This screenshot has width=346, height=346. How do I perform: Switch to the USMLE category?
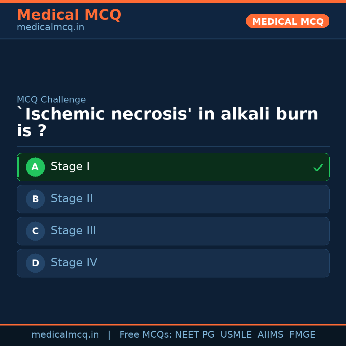[x=236, y=334]
